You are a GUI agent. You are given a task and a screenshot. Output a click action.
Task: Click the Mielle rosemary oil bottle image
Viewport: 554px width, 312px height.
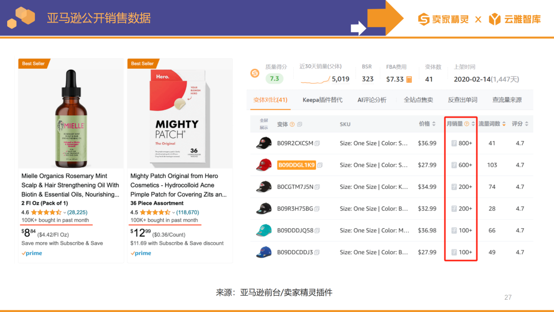coord(71,119)
